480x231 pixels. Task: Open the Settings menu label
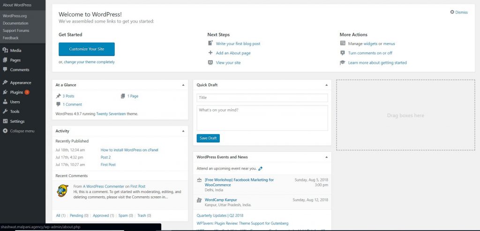pyautogui.click(x=17, y=121)
